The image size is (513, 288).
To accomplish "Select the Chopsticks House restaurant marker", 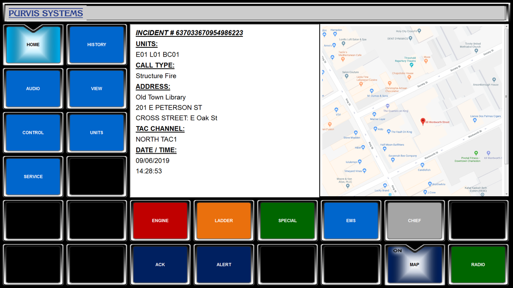I will coord(409,77).
